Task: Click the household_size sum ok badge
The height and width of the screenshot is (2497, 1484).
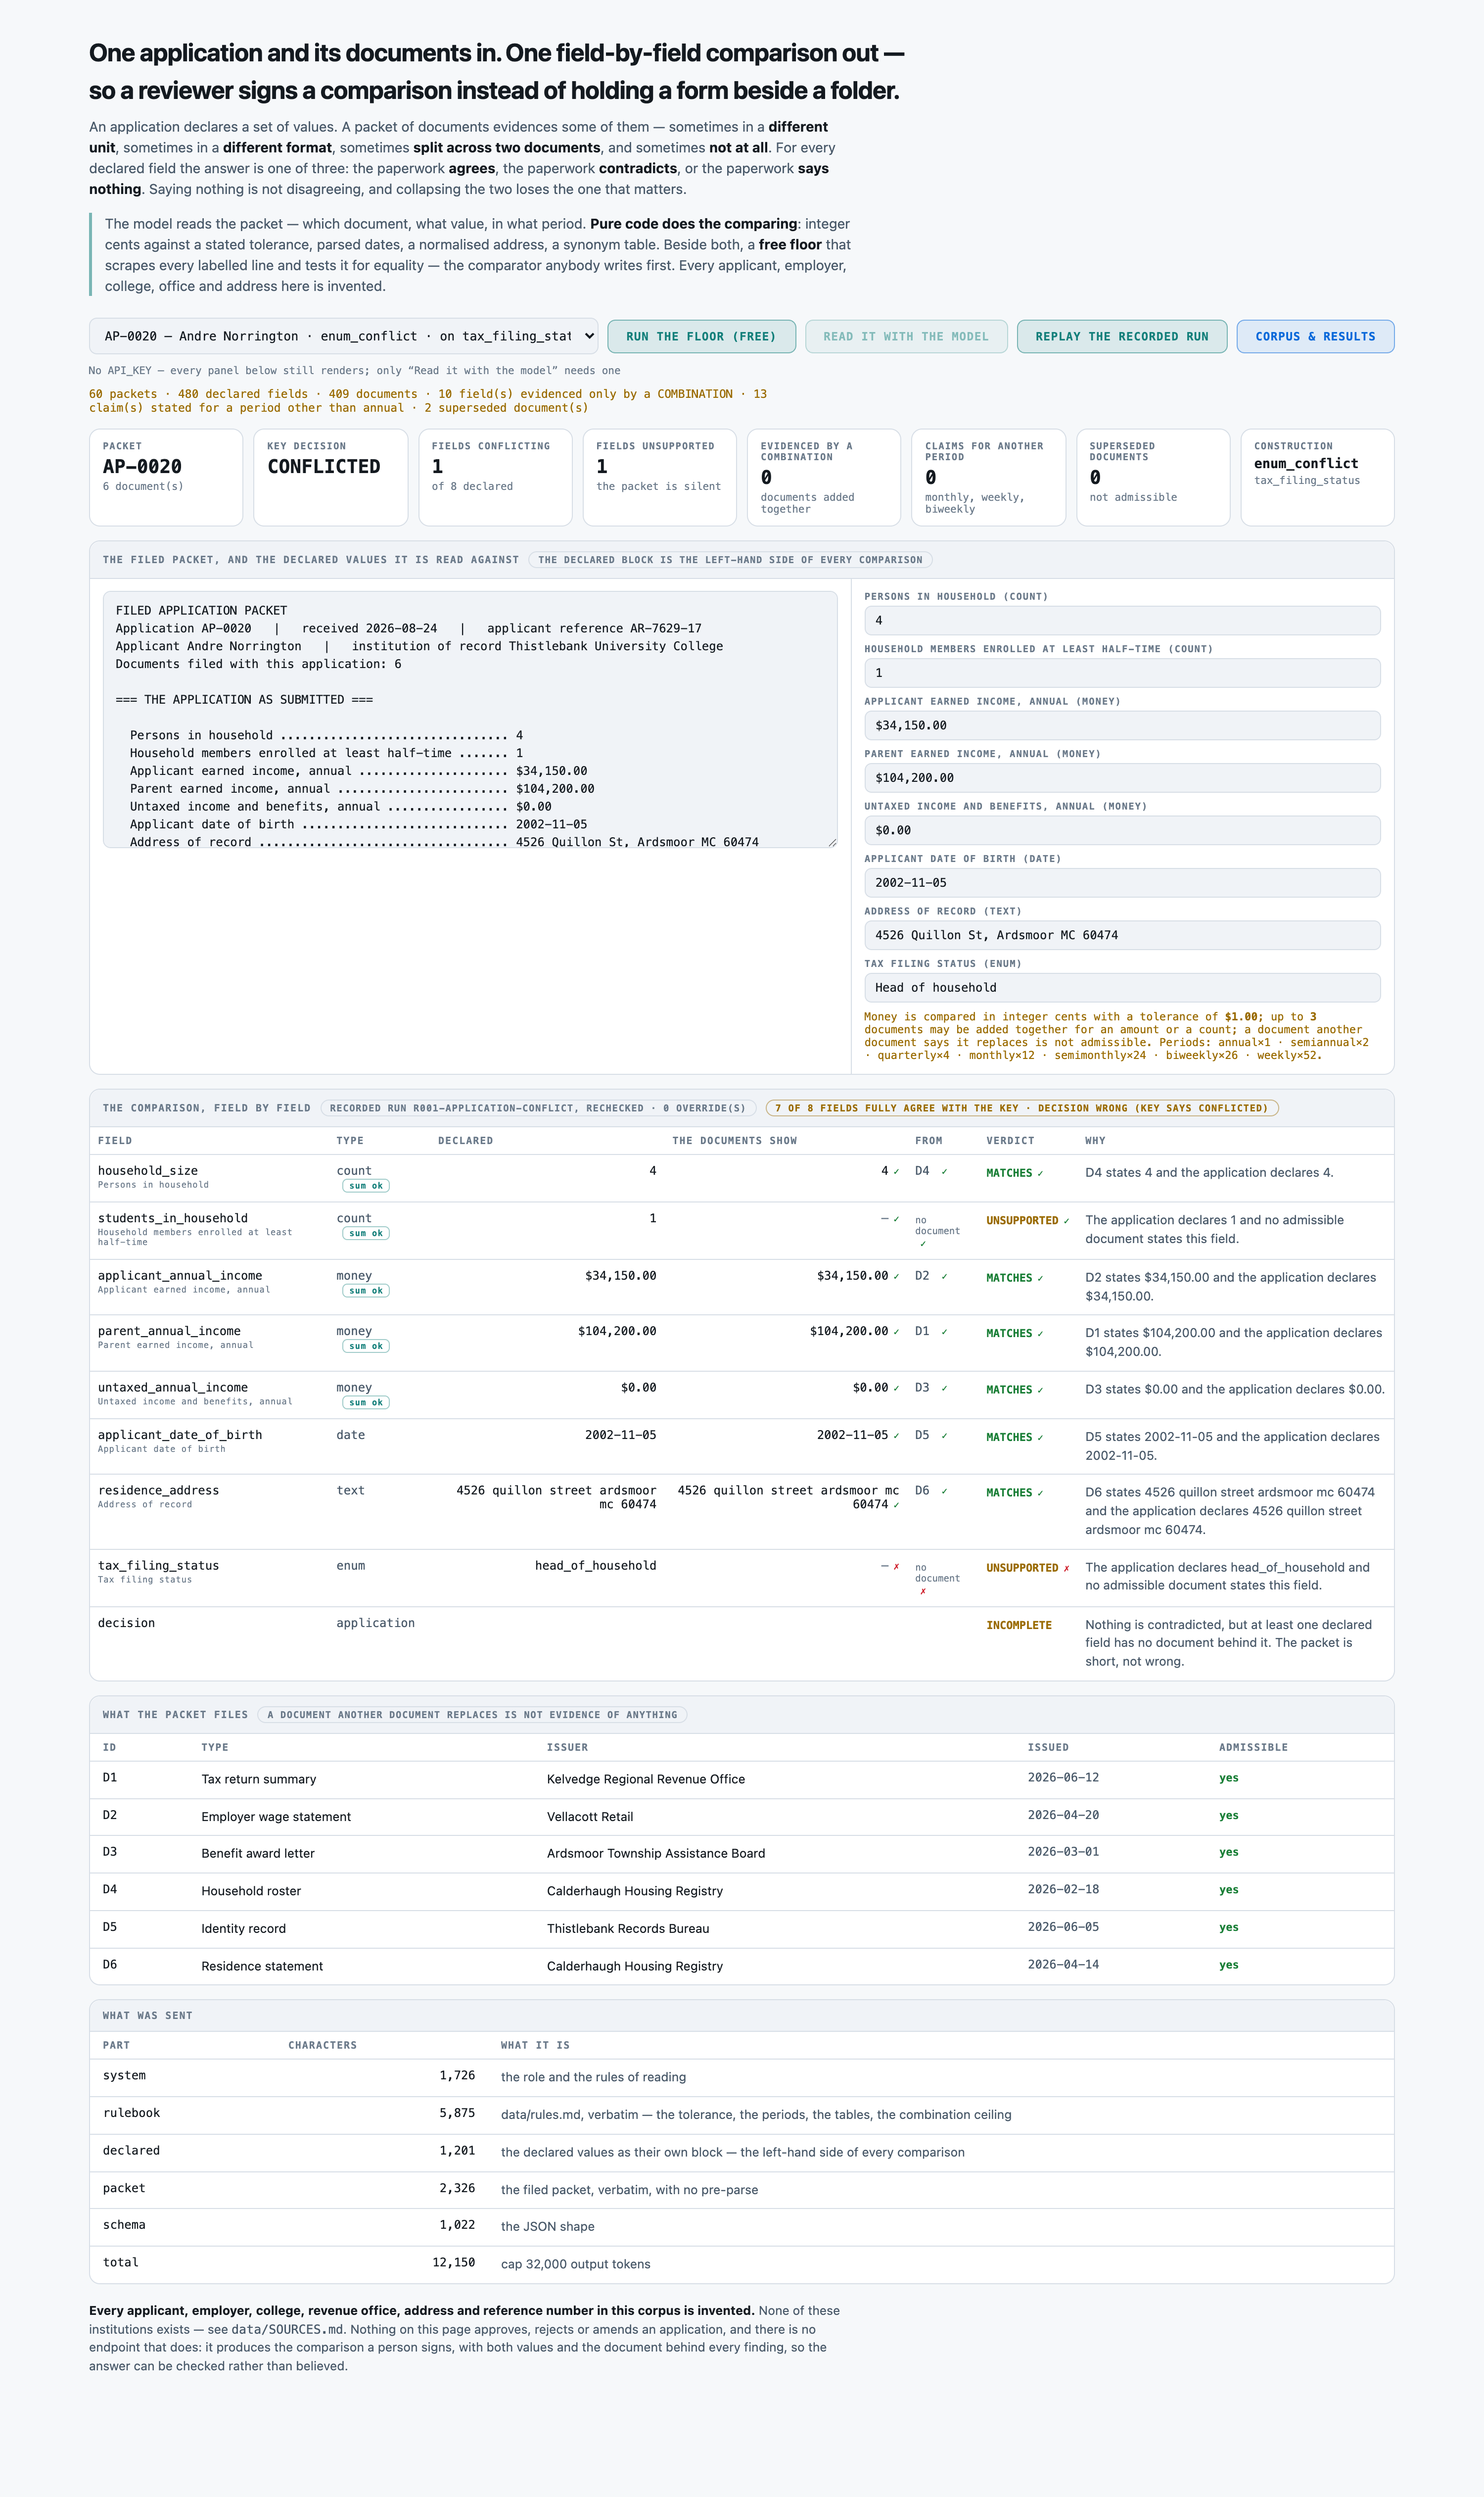Action: pos(365,1186)
